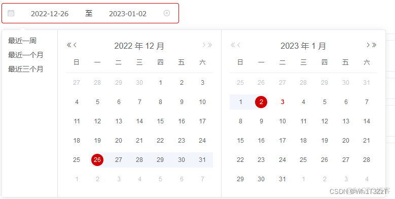Screen dimensions: 395x199
Task: Click disabled next-year arrow in December 2022 panel
Action: point(210,45)
